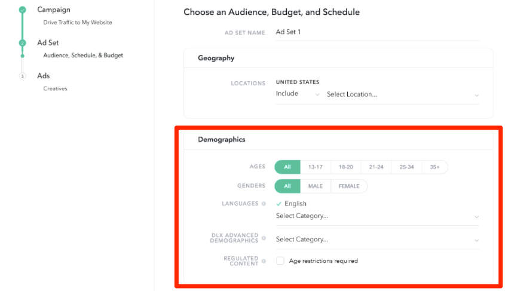Choose the Female gender option
The height and width of the screenshot is (291, 505).
(349, 186)
